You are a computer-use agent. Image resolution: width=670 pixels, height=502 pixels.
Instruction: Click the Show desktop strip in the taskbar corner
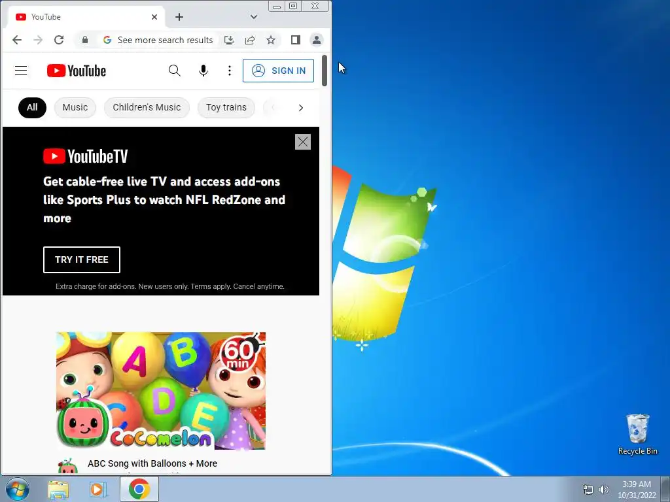pyautogui.click(x=665, y=489)
